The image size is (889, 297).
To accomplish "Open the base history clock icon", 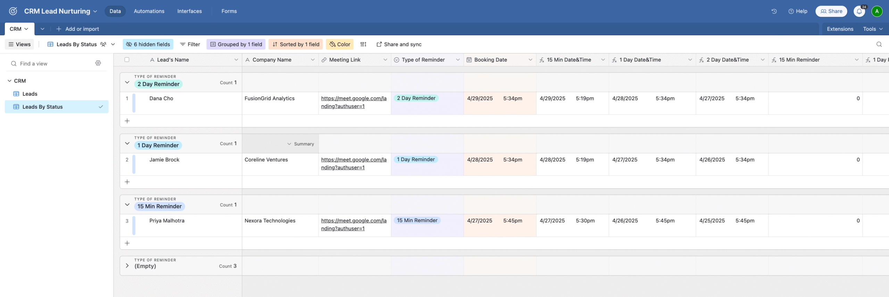I will pyautogui.click(x=774, y=11).
